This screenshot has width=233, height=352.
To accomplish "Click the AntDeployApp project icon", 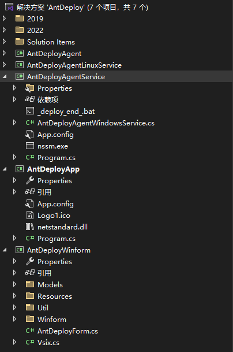I will (20, 169).
